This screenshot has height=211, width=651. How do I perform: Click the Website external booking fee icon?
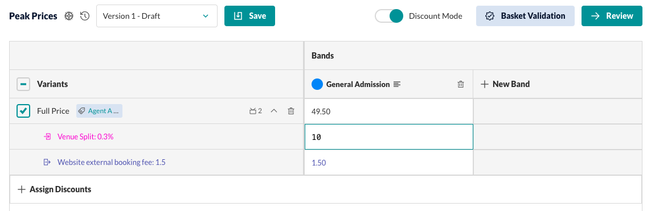47,162
